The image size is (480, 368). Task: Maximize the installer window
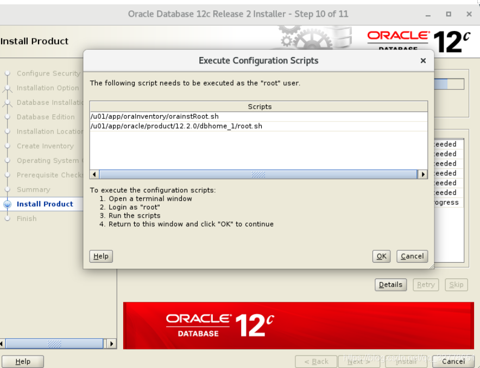tap(449, 14)
